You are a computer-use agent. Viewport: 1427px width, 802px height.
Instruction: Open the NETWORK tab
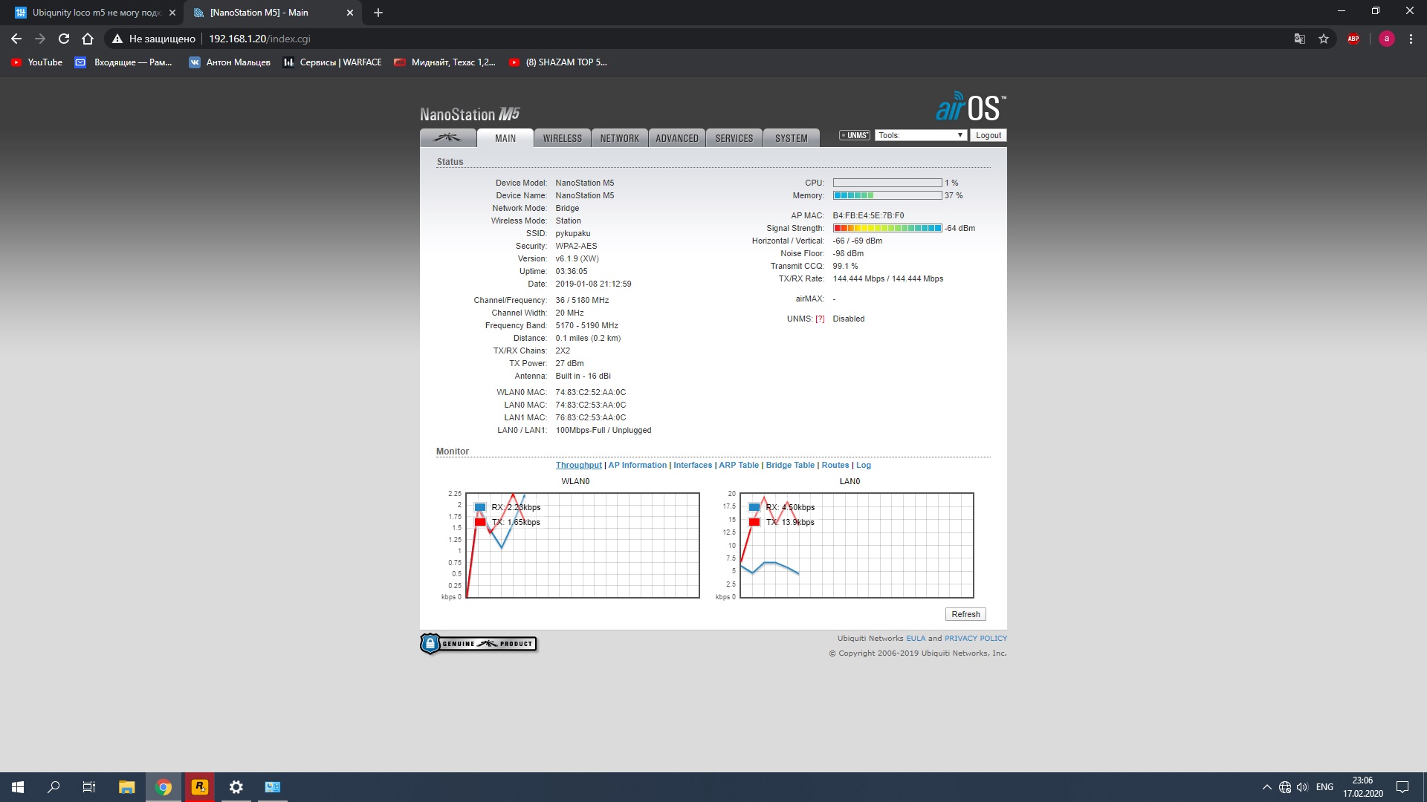[x=620, y=138]
